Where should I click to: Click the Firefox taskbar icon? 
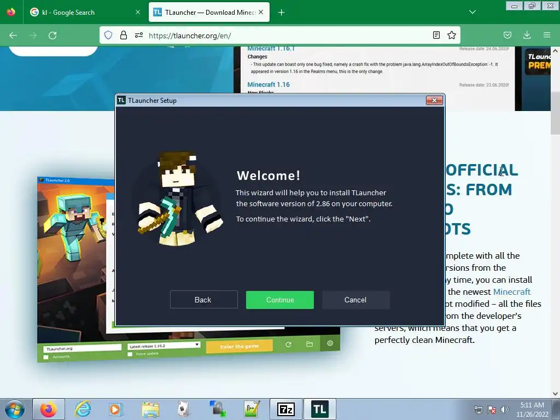pos(49,409)
